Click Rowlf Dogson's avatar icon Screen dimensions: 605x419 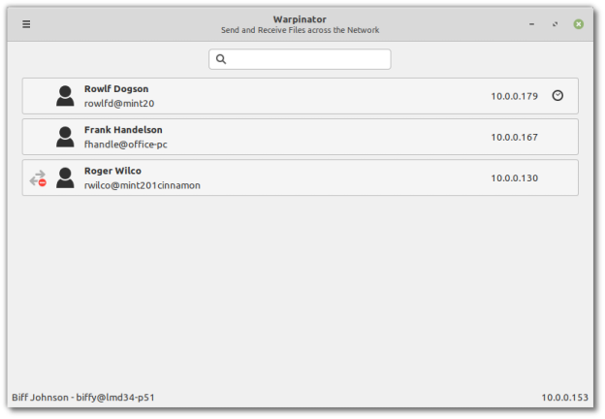point(65,96)
